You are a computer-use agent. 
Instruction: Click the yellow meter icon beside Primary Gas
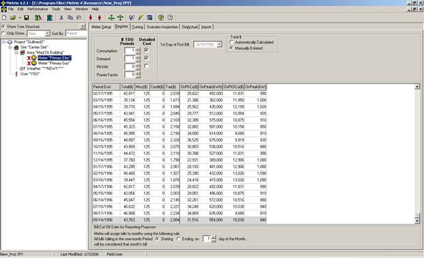[34, 63]
